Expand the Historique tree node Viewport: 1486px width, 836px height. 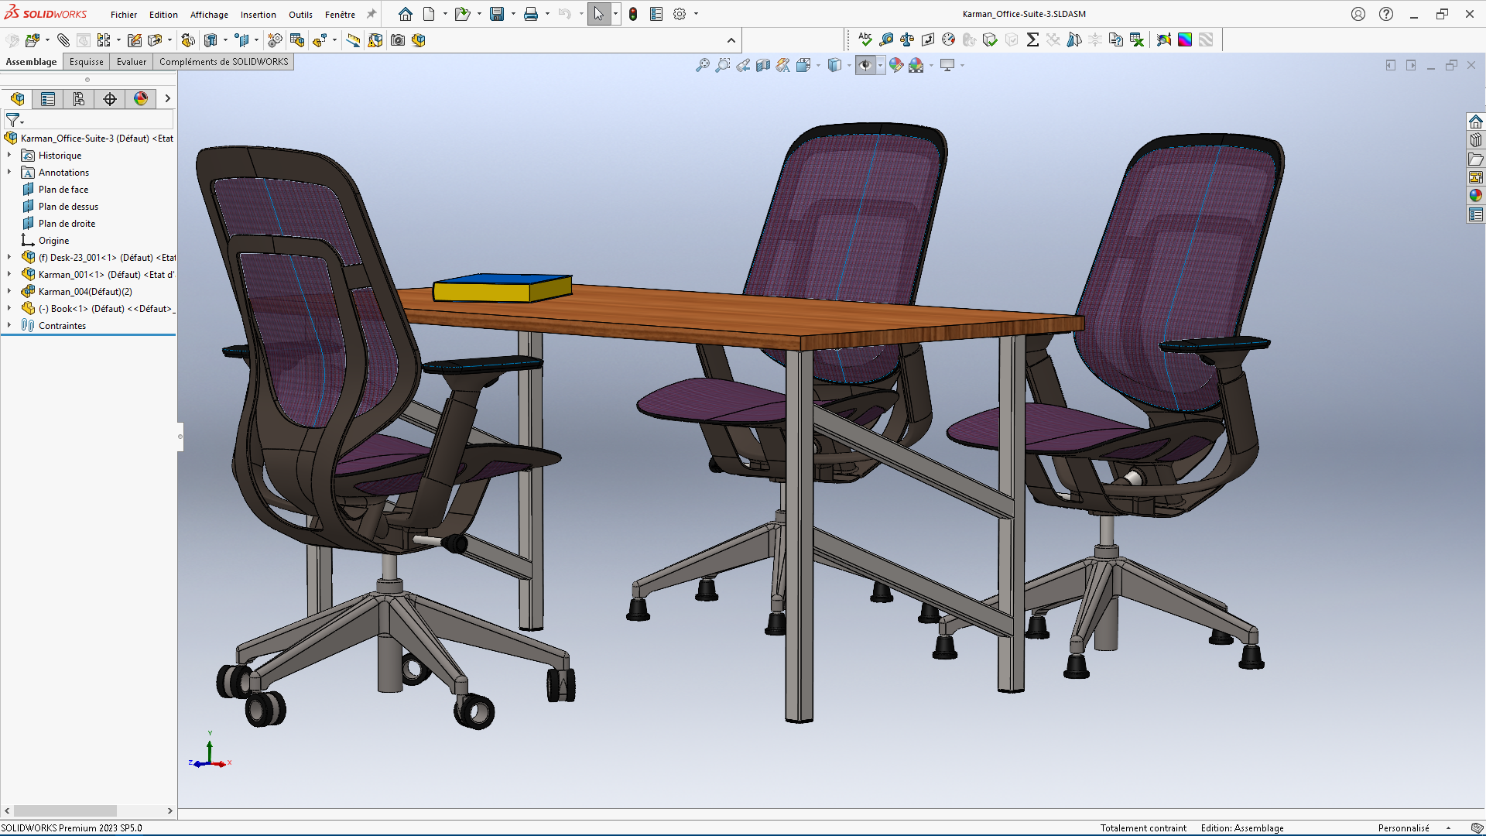point(9,155)
